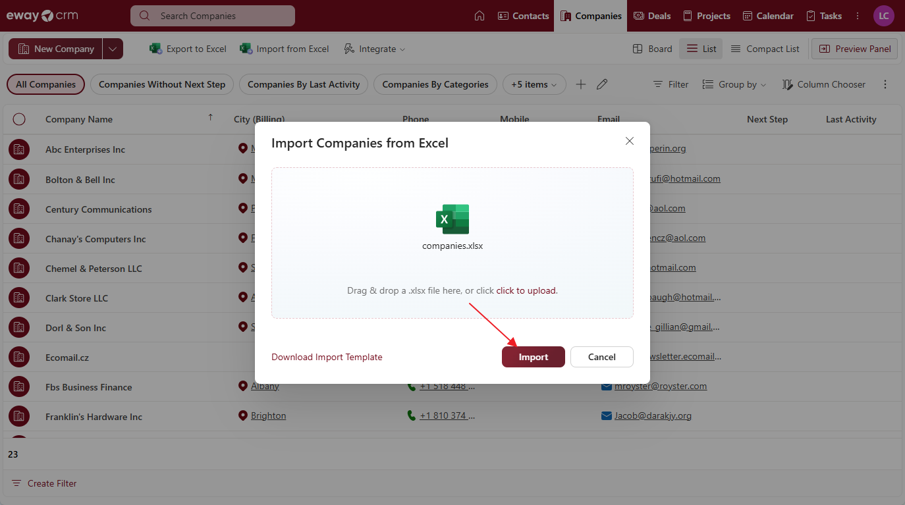The width and height of the screenshot is (905, 505).
Task: Open the Tasks module
Action: (x=823, y=16)
